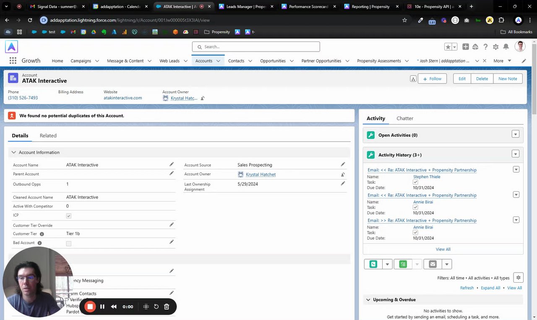The height and width of the screenshot is (320, 537).
Task: Open the App Launcher grid icon
Action: (x=13, y=60)
